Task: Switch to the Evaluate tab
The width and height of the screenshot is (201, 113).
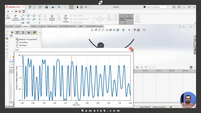Action: tap(42, 26)
